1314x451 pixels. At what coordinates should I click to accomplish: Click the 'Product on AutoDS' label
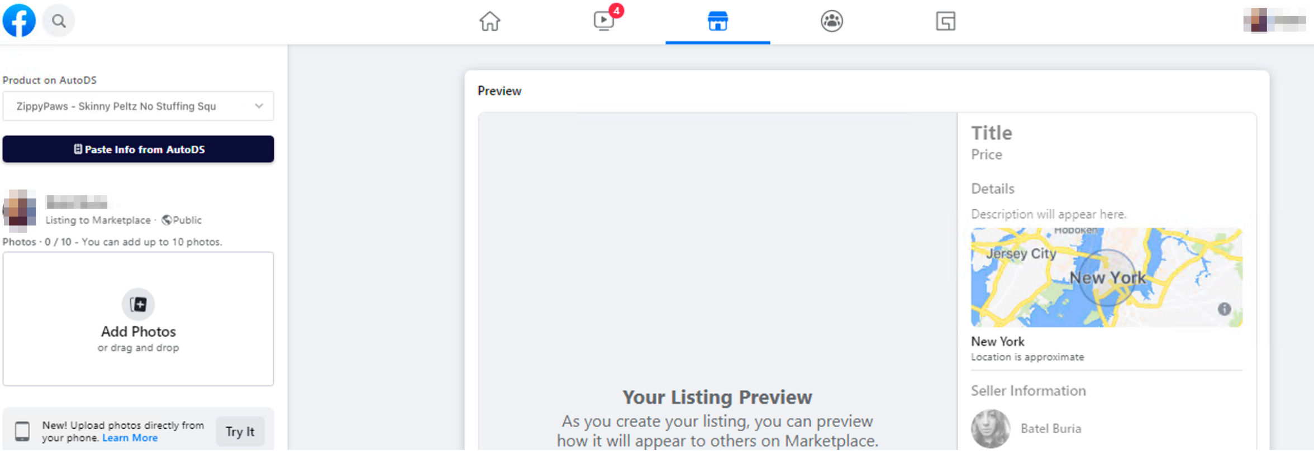[x=50, y=80]
